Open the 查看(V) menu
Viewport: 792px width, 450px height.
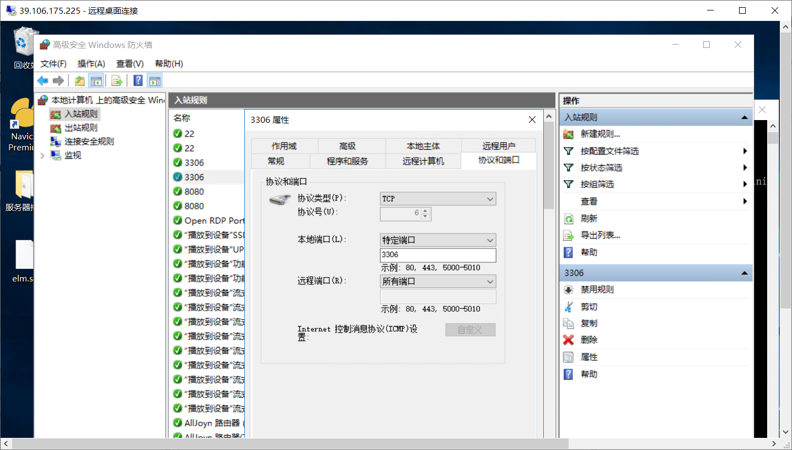[x=130, y=63]
